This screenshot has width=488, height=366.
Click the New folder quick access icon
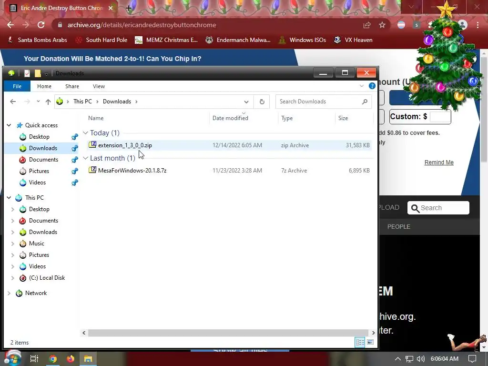point(38,73)
